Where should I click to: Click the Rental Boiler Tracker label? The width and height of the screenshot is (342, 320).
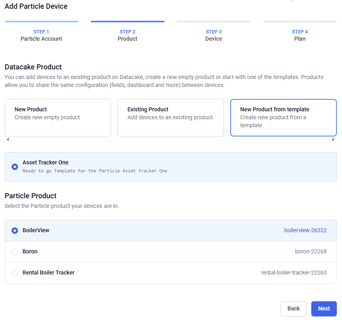click(48, 273)
